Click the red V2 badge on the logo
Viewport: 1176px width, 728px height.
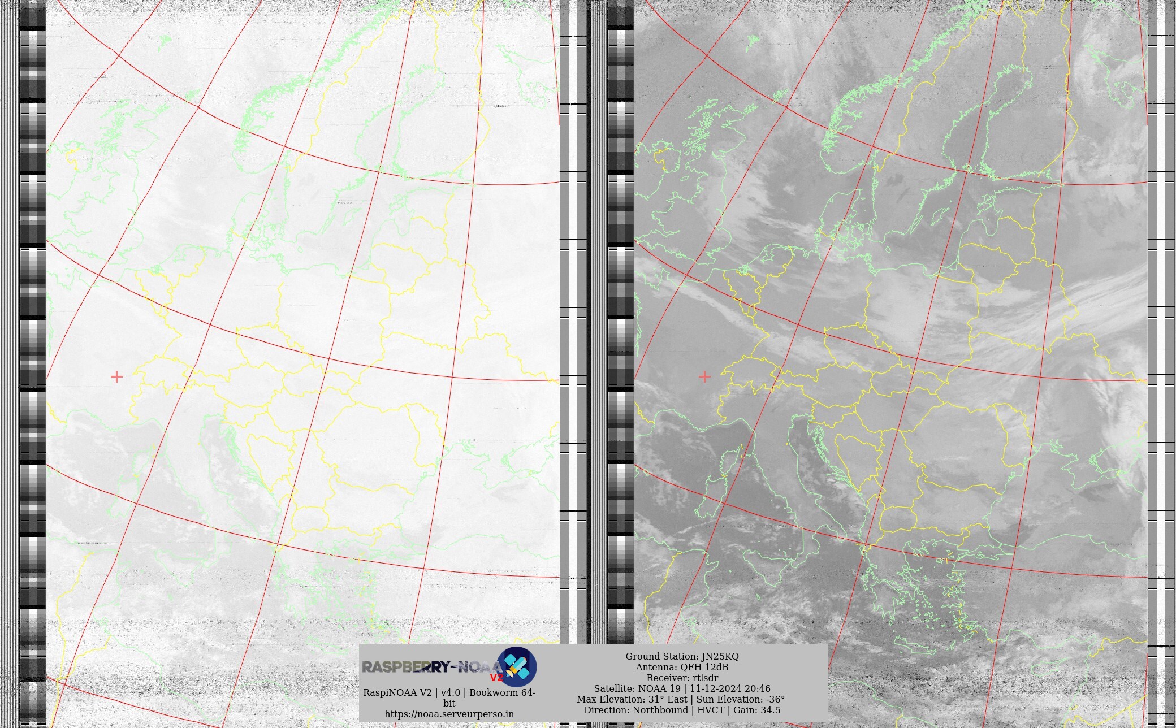click(496, 678)
